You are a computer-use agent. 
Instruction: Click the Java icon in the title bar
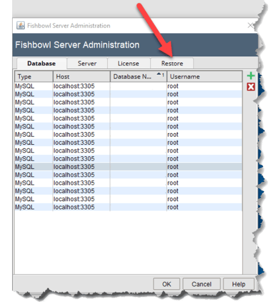(x=20, y=25)
